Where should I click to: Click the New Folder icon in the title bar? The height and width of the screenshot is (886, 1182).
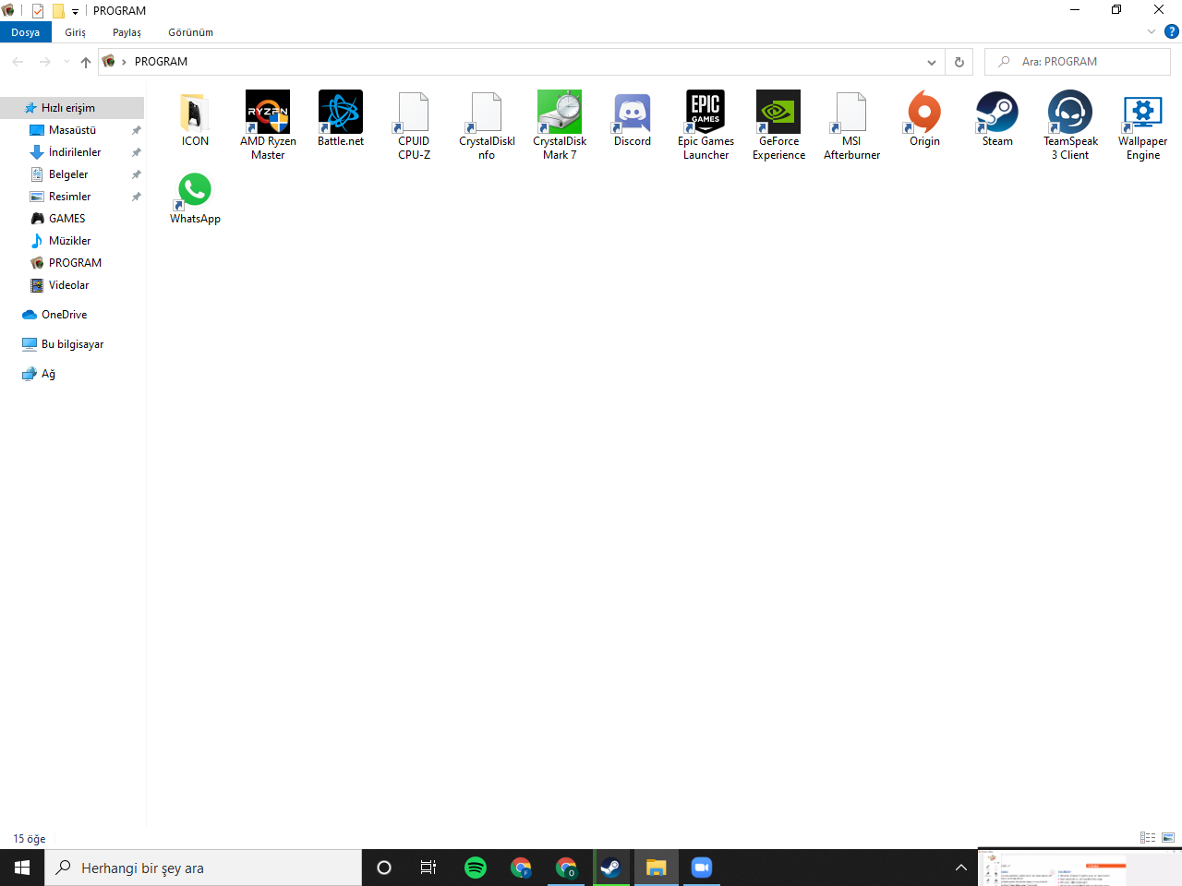[58, 11]
